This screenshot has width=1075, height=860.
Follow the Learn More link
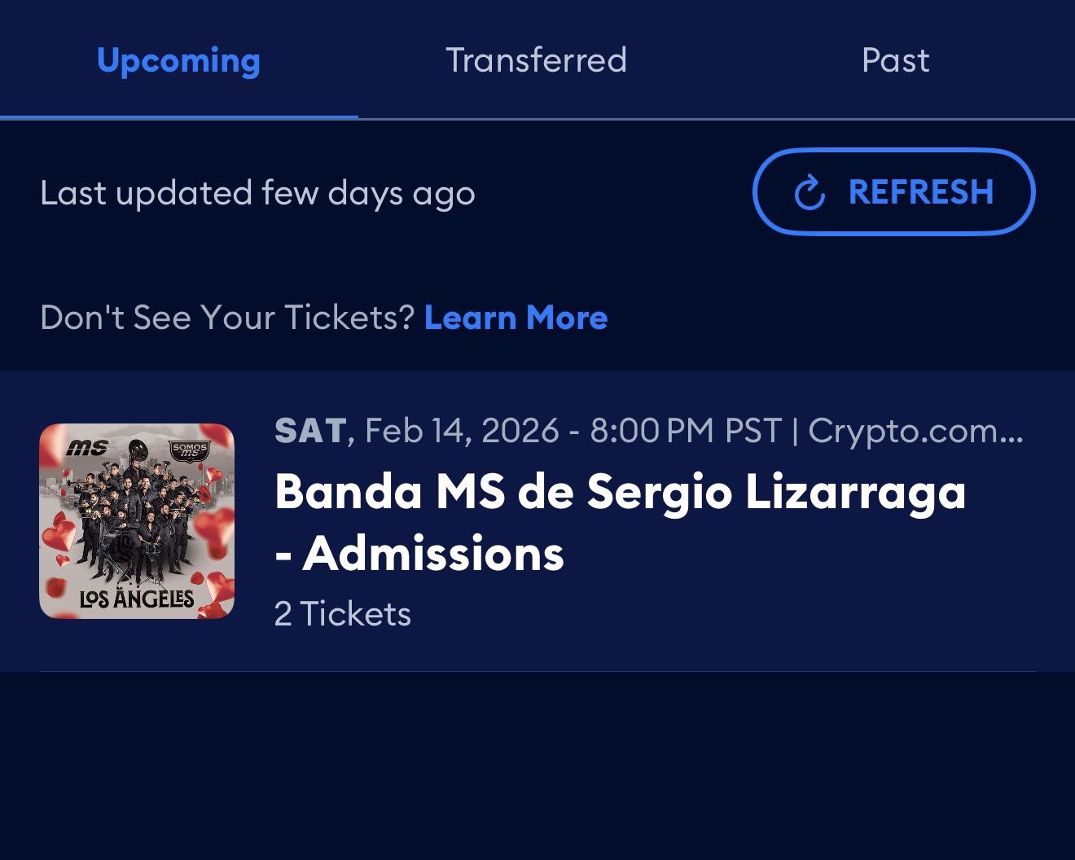(x=516, y=318)
